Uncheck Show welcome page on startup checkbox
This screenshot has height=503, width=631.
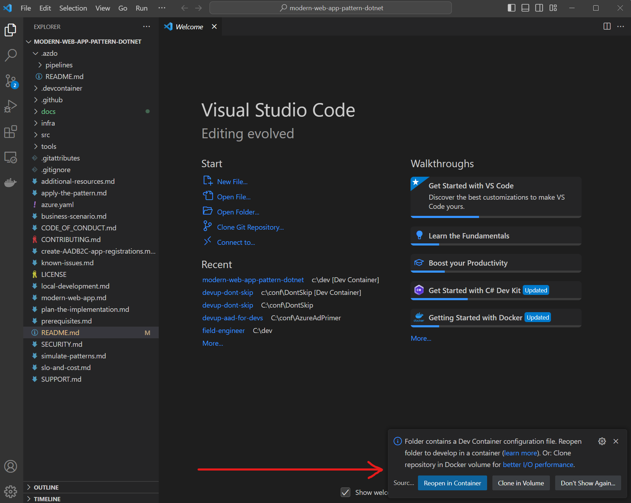(x=346, y=492)
